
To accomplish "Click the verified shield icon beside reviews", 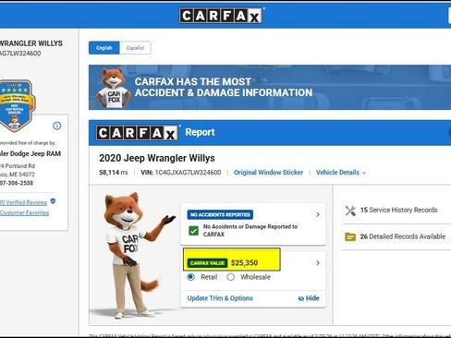I will point(53,201).
